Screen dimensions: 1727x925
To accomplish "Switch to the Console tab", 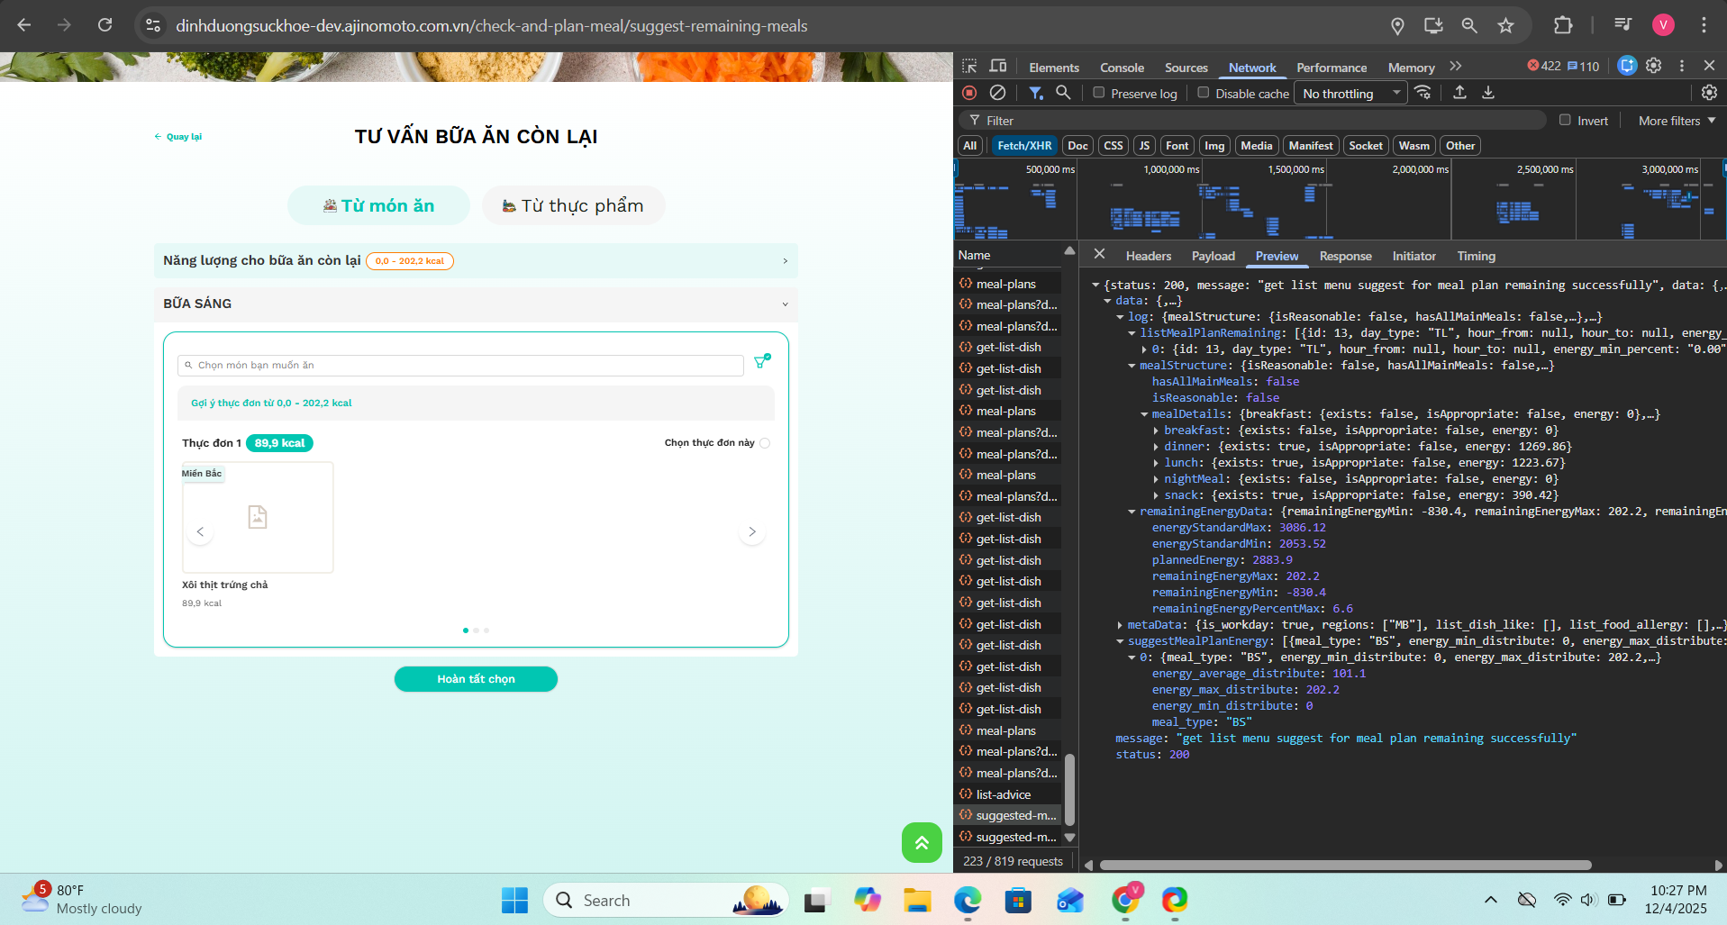I will 1122,68.
